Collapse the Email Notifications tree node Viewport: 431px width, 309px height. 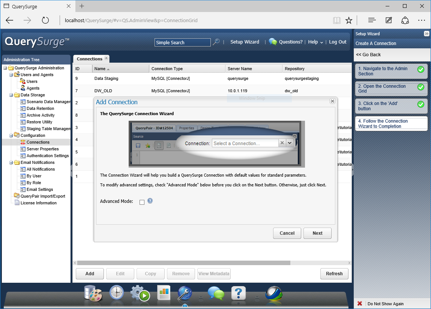tap(11, 162)
